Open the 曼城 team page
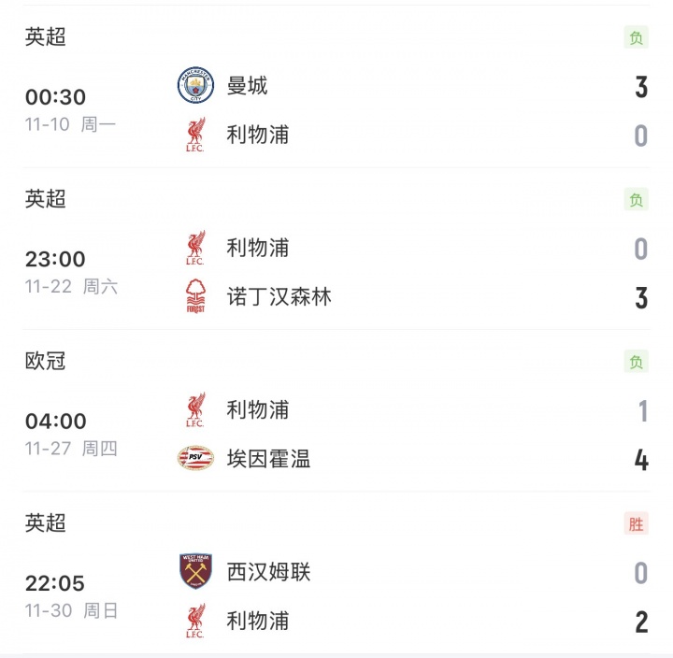 [x=248, y=86]
